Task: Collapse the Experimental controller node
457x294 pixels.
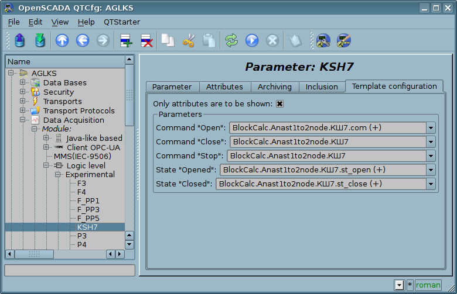Action: [57, 174]
